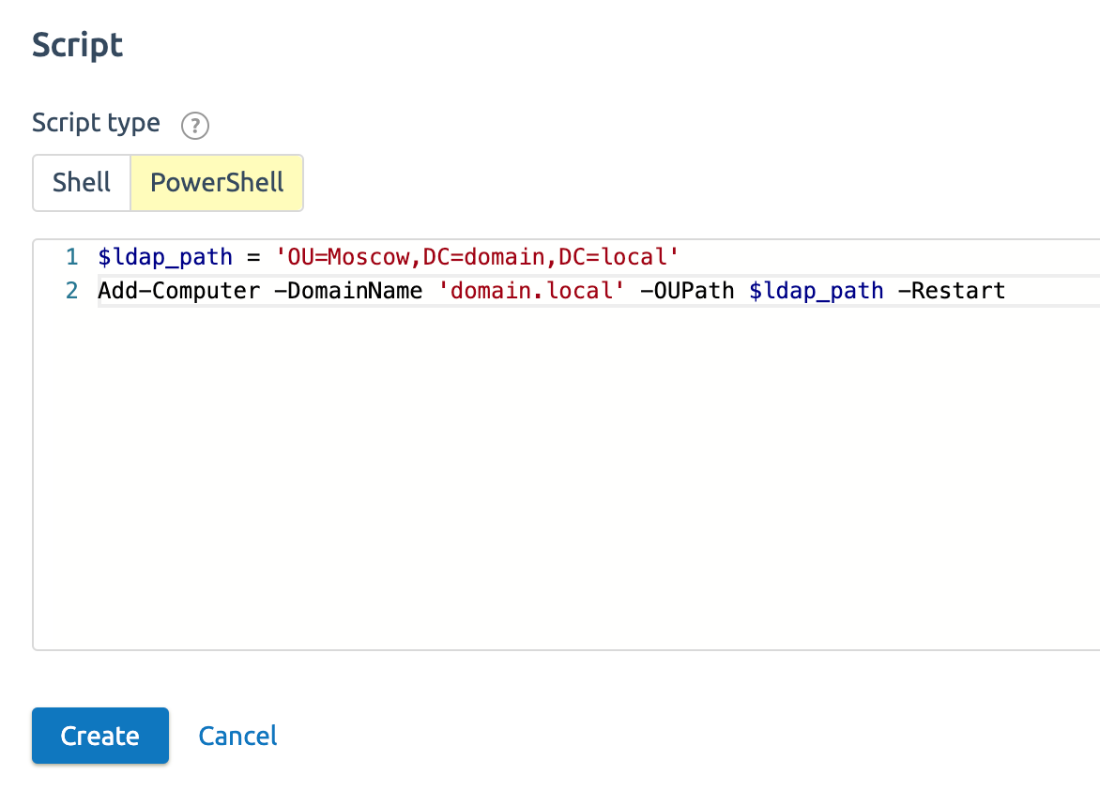This screenshot has width=1100, height=790.
Task: Click line number 2 in gutter
Action: tap(71, 291)
